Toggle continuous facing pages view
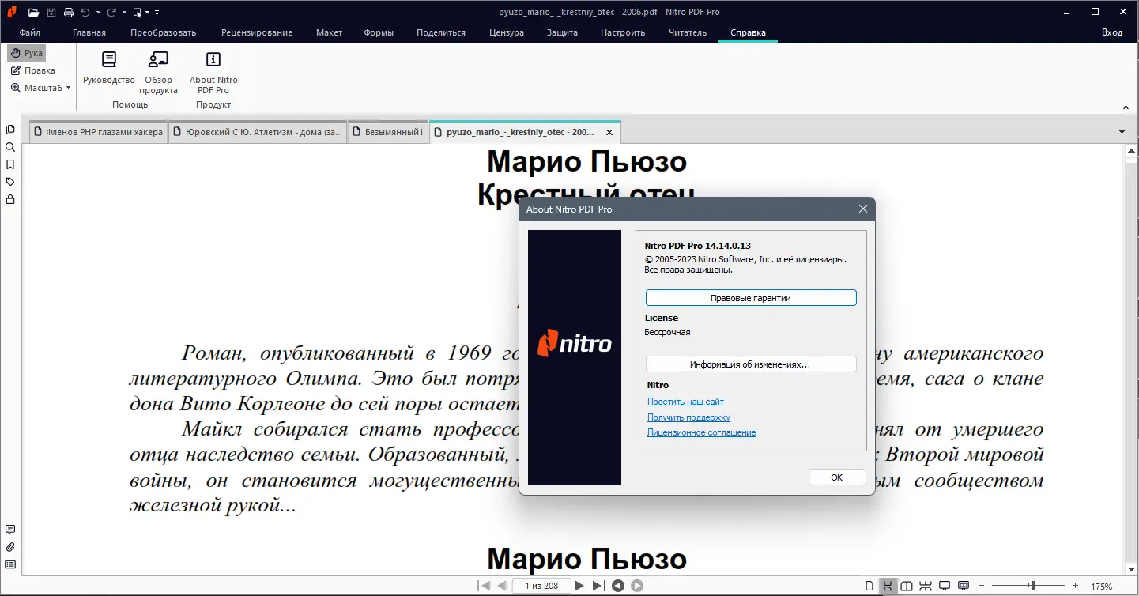 point(925,586)
